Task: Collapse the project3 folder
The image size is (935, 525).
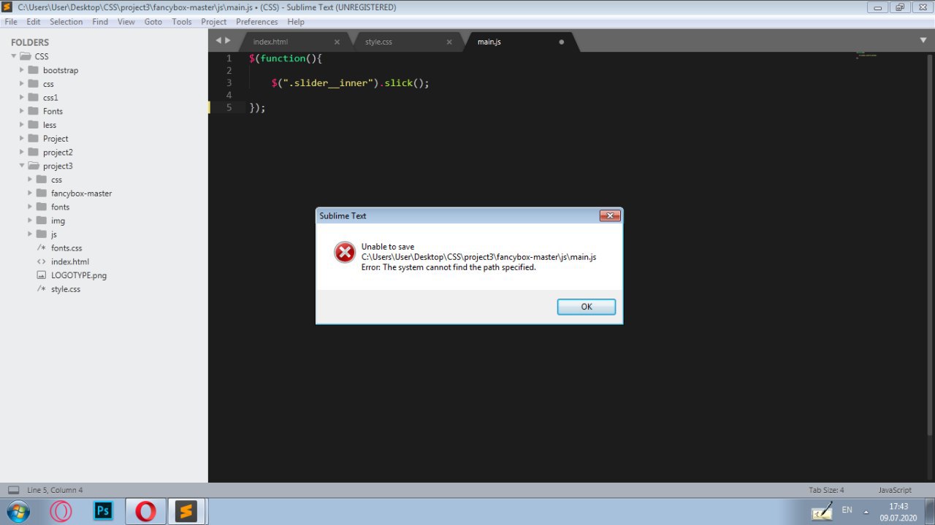Action: 22,166
